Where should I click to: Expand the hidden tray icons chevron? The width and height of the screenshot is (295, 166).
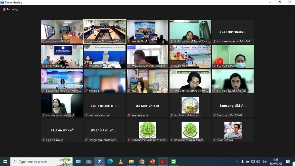coord(237,162)
